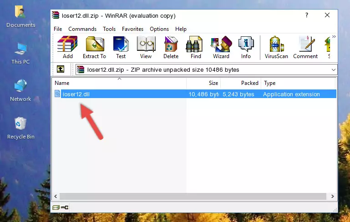Open the address bar dropdown arrow
This screenshot has height=222, width=350.
334,70
